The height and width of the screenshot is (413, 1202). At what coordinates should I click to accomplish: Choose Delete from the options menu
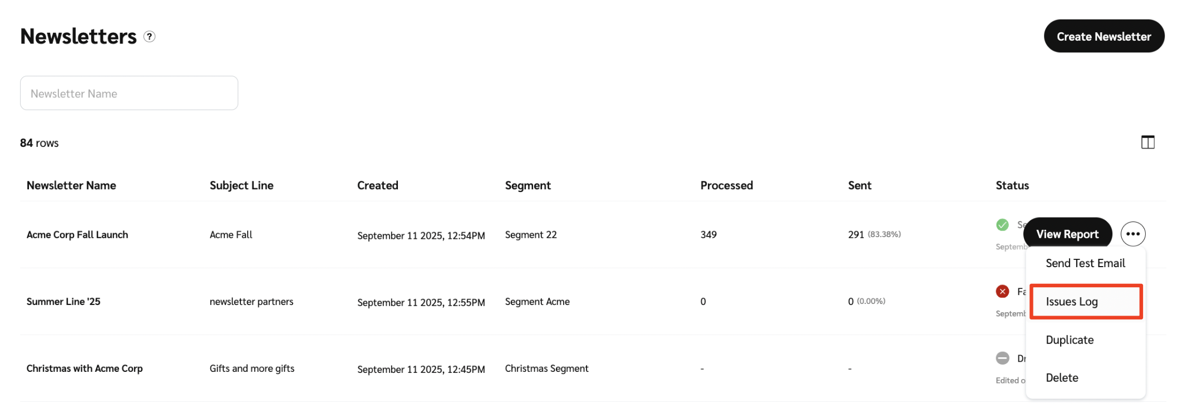(x=1062, y=378)
